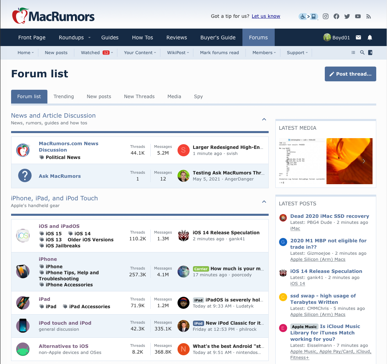
Task: Open the orange flower media thumbnail
Action: coord(349,161)
